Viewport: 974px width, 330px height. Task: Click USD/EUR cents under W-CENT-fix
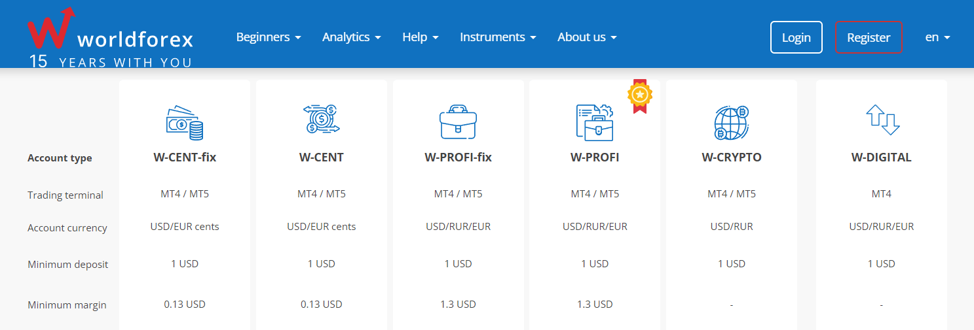point(185,227)
